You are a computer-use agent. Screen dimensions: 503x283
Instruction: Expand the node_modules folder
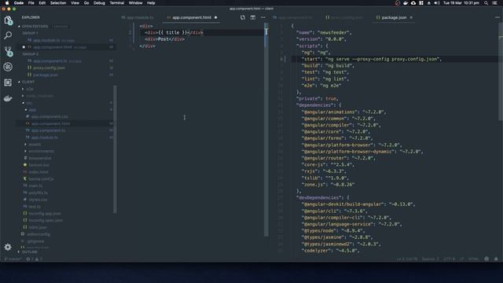[40, 96]
